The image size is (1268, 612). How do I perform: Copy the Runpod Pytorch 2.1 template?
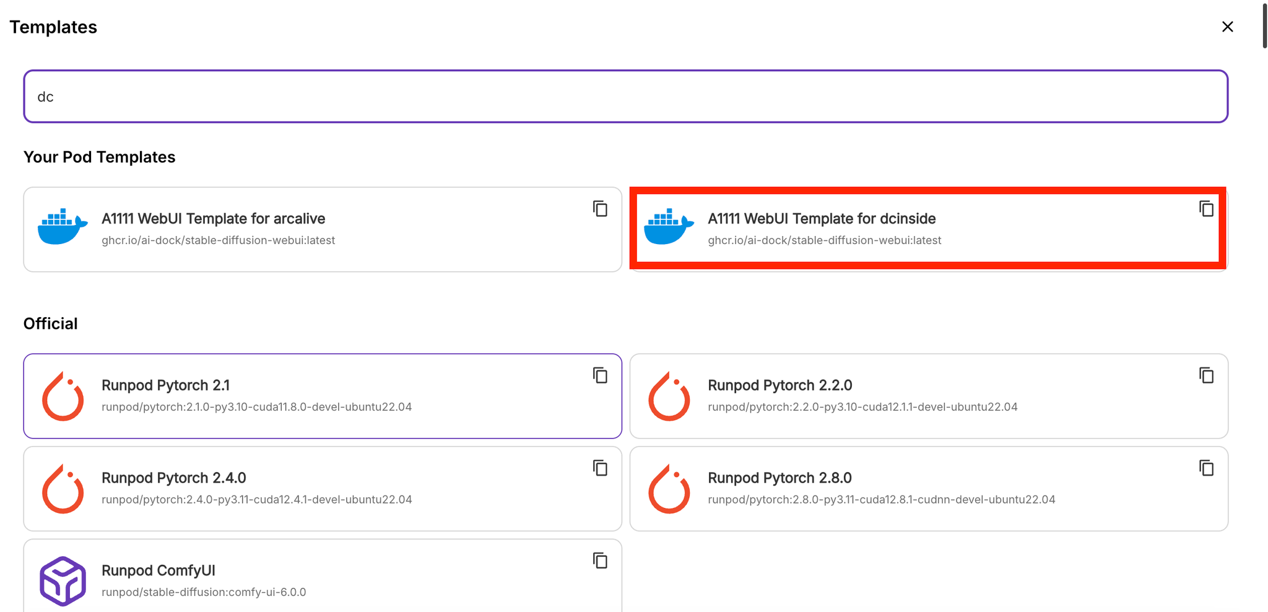click(600, 375)
